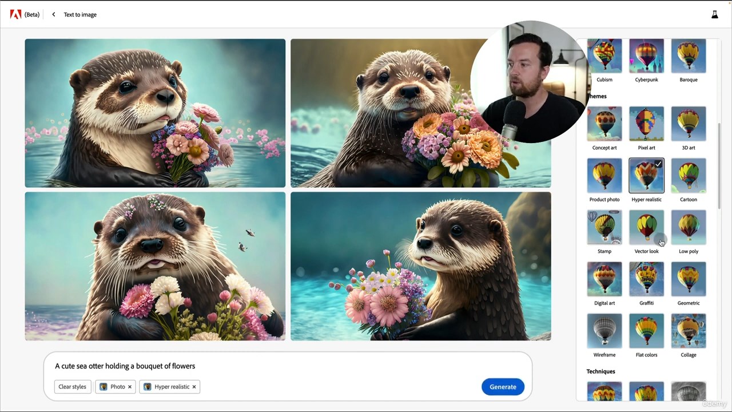Click the Clear styles button
Screen dimensions: 732x412
[x=73, y=387]
